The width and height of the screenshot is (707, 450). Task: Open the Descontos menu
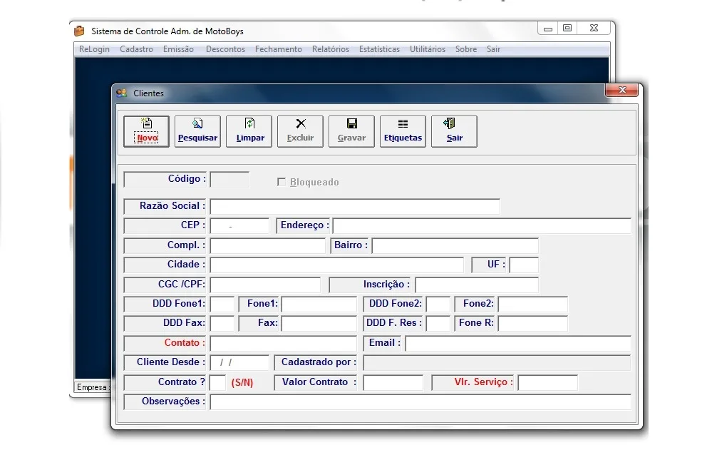pyautogui.click(x=225, y=49)
